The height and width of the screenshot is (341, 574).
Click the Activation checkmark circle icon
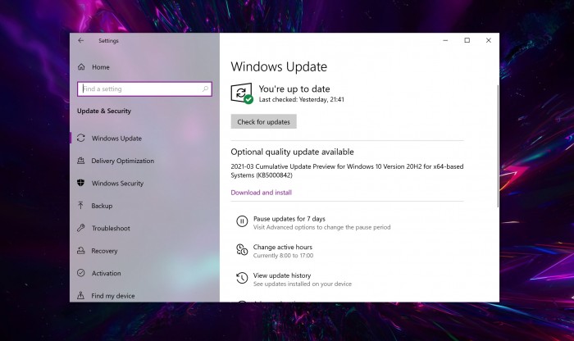81,274
